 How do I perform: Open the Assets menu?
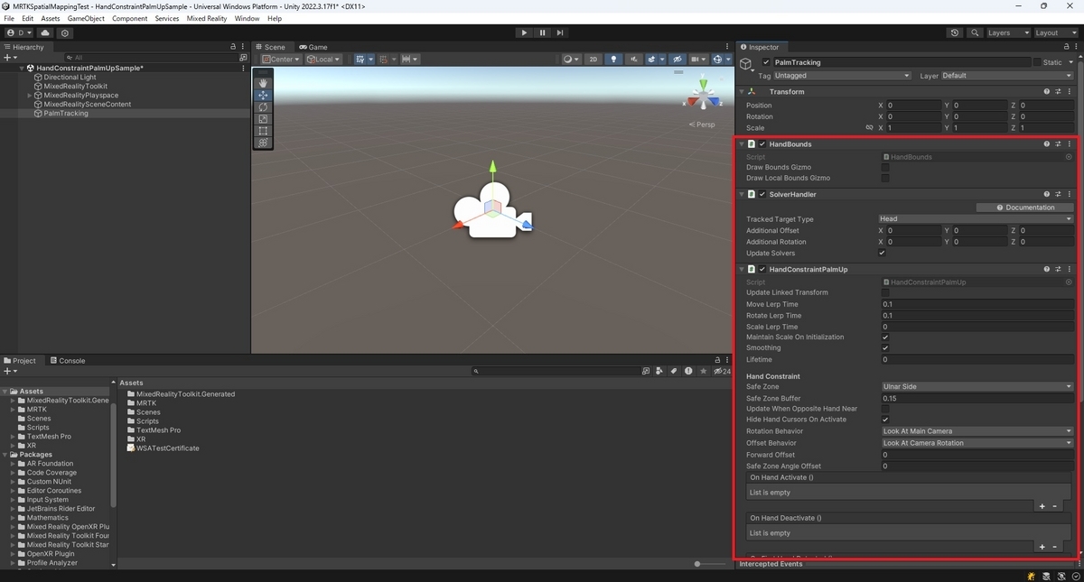[x=51, y=18]
